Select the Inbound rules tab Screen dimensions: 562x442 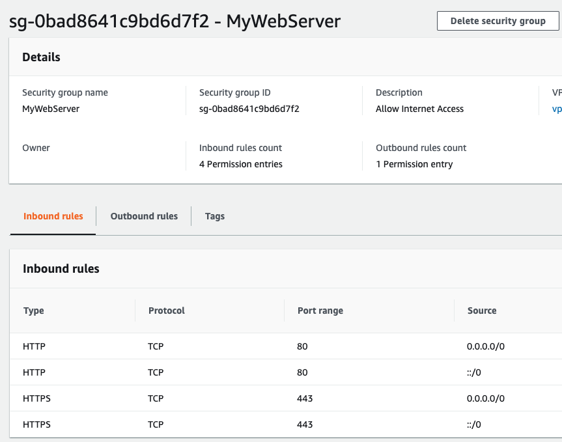tap(53, 216)
